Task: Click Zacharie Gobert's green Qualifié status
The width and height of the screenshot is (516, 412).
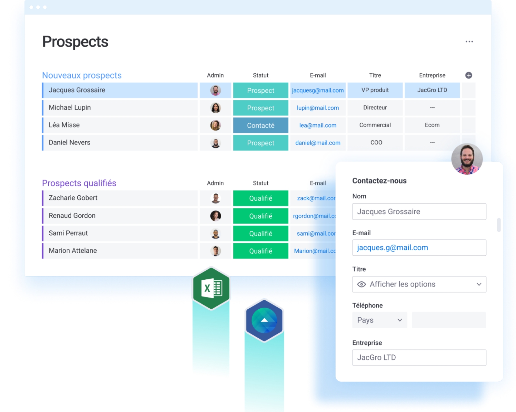Action: click(261, 198)
